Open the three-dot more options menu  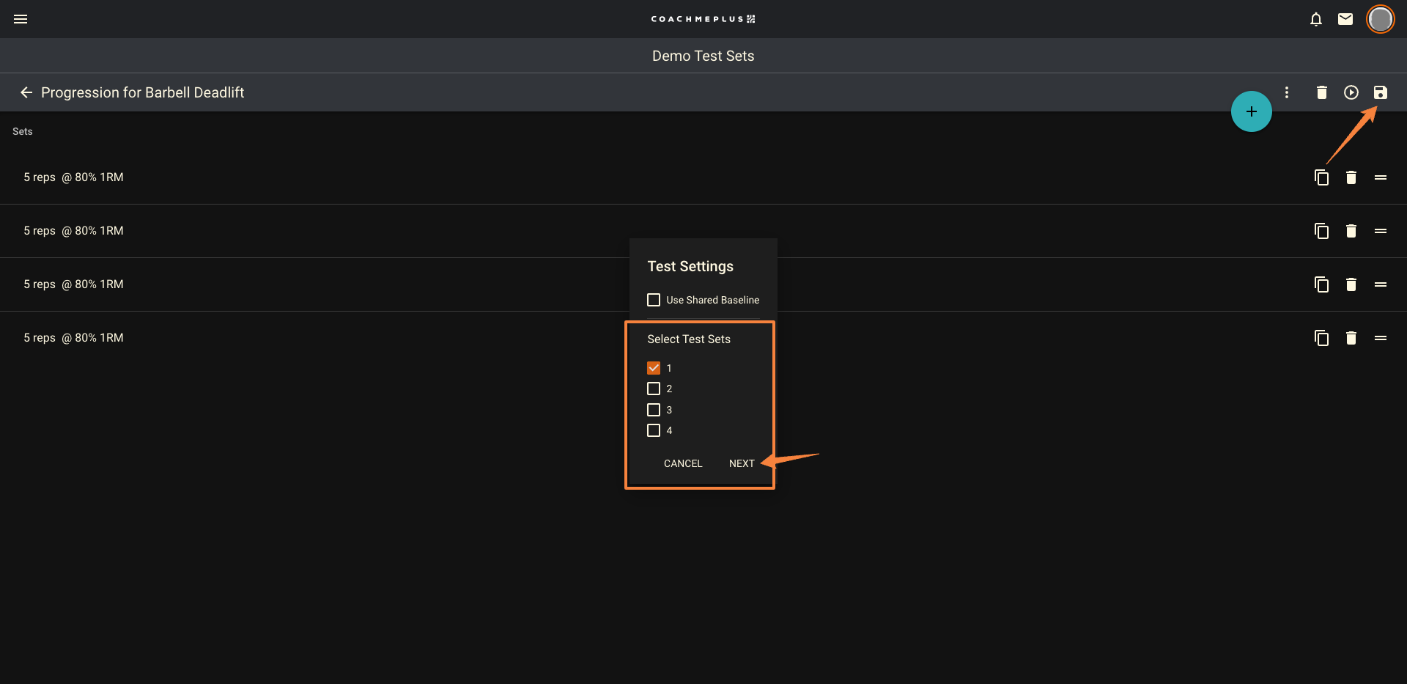click(x=1286, y=92)
